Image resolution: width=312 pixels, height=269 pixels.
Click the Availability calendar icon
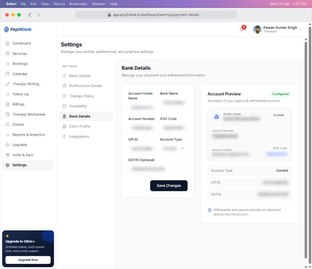64,106
